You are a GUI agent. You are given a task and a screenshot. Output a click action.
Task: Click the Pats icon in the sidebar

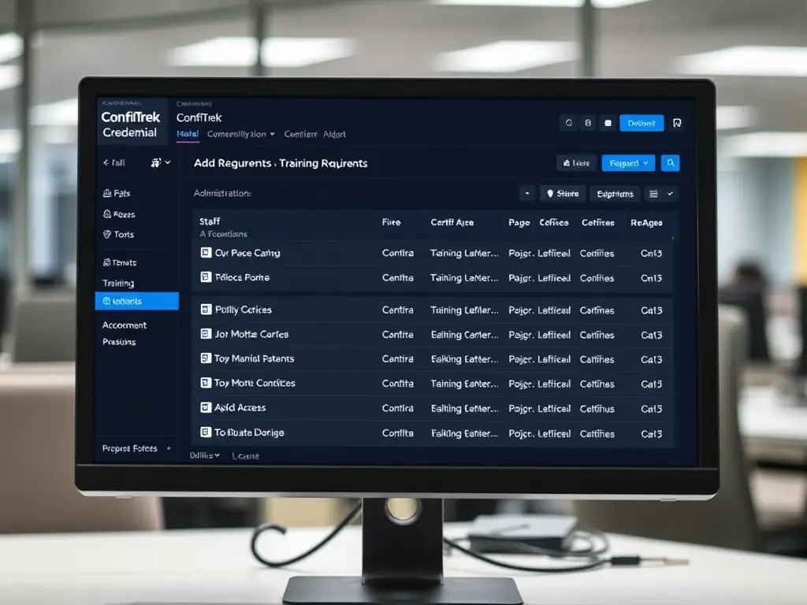tap(106, 193)
